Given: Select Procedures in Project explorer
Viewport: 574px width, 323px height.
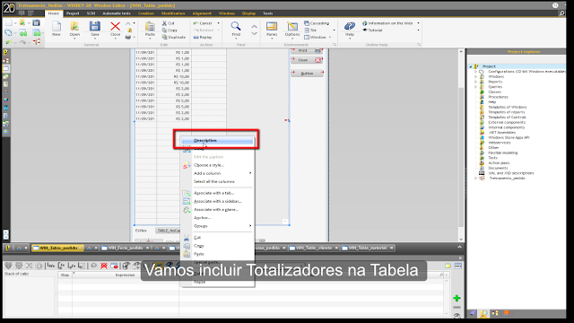Looking at the screenshot, I should click(498, 97).
